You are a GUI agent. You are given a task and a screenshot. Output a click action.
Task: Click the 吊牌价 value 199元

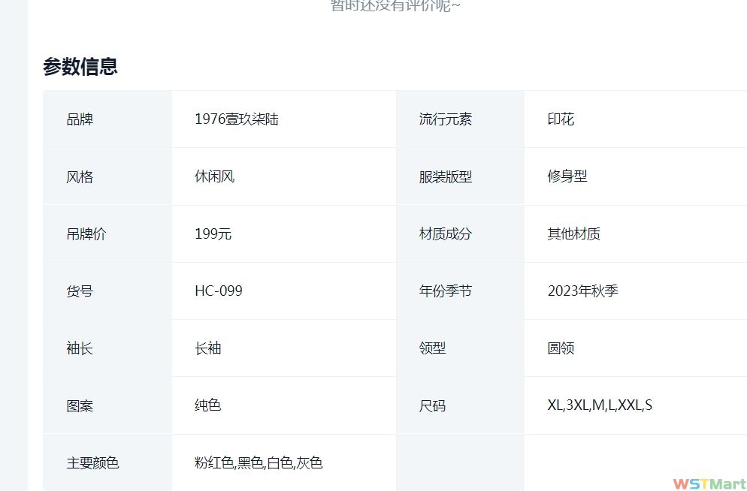coord(213,234)
